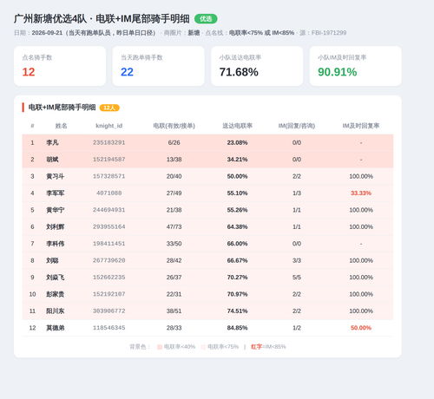Click the 小队IM及时回复率 value 90.91%
Viewport: 434px width, 399px height.
click(338, 72)
